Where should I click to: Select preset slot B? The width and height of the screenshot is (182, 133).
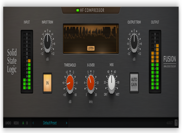coord(27,123)
